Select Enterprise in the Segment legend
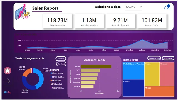The image size is (178, 100). pos(56,81)
